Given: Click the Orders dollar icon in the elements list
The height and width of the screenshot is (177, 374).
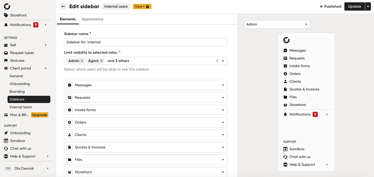Looking at the screenshot, I should coord(70,122).
